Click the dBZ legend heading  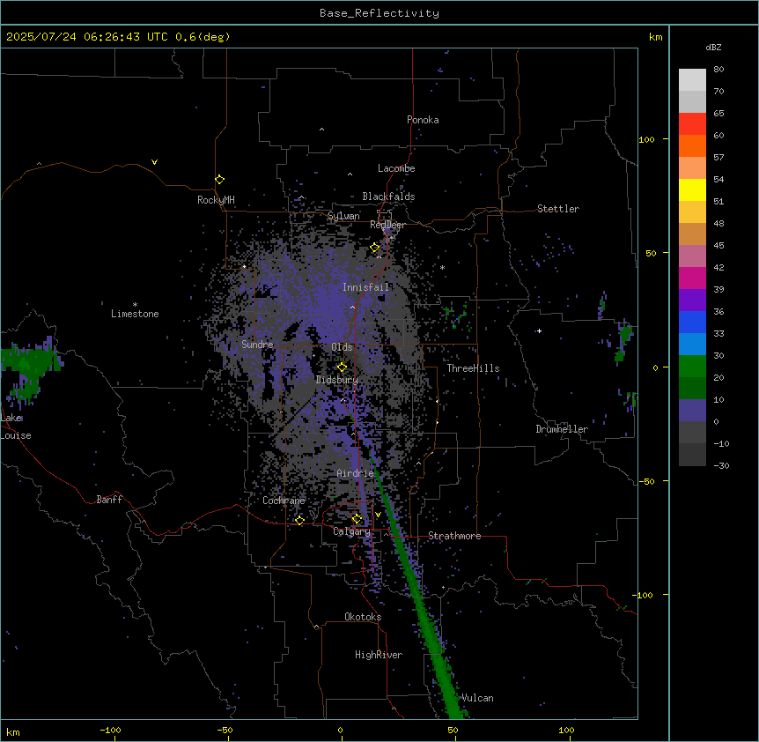tap(713, 48)
